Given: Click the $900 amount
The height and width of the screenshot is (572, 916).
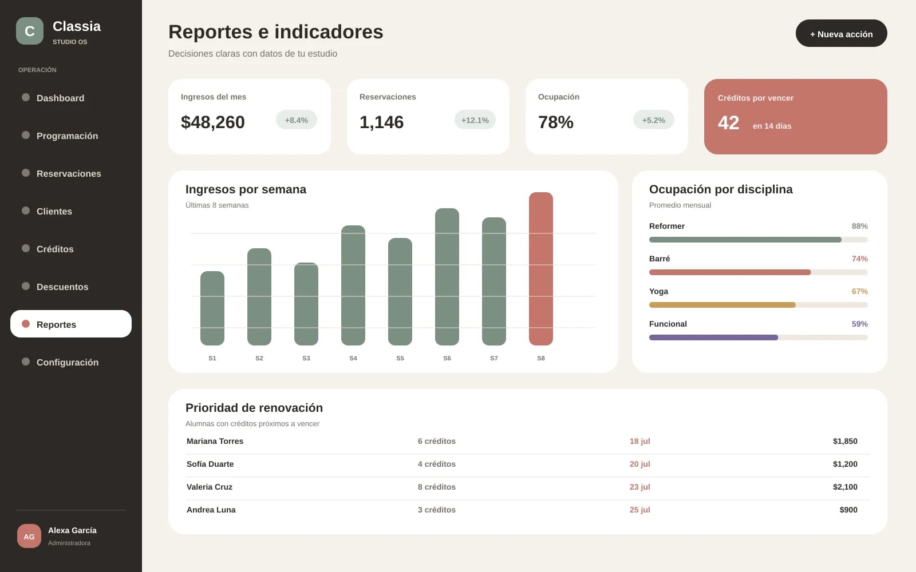Looking at the screenshot, I should tap(848, 510).
